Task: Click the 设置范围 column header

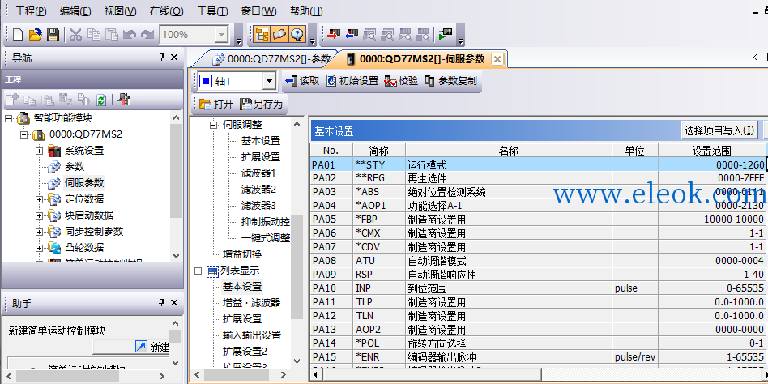Action: pos(711,151)
